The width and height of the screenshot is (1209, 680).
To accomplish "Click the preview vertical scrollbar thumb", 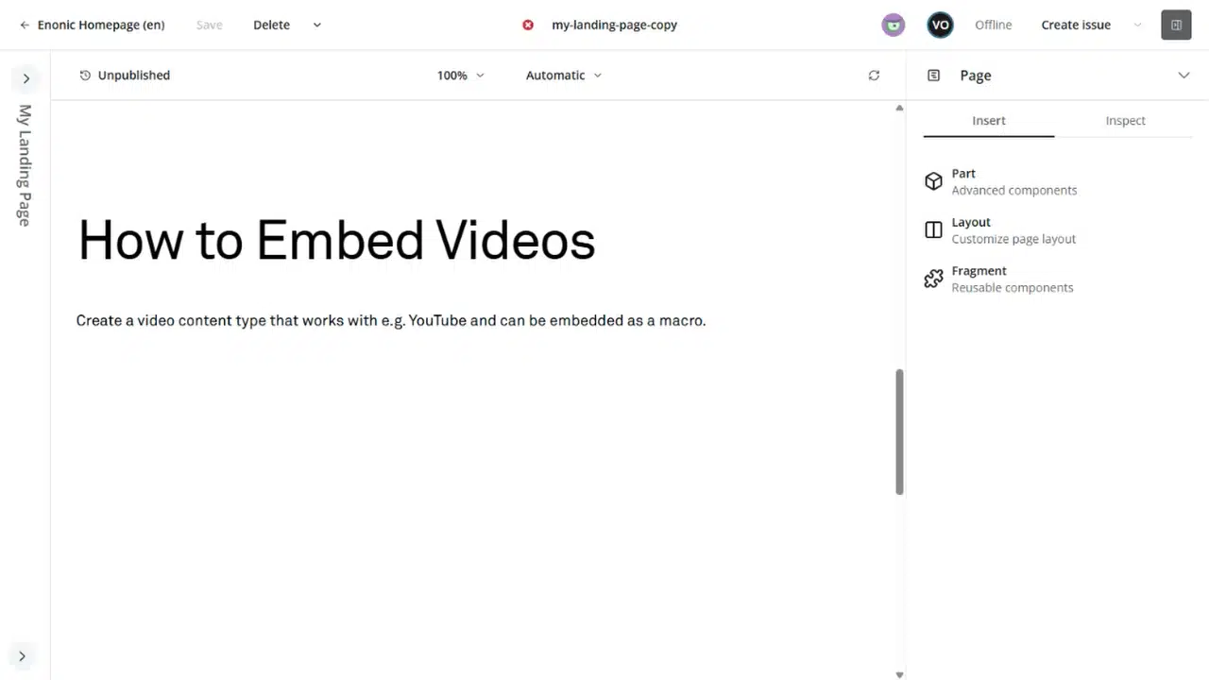I will [x=899, y=432].
